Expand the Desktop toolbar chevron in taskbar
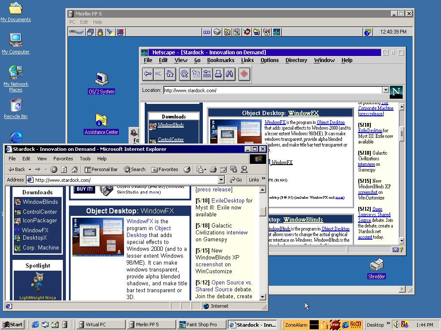 388,323
